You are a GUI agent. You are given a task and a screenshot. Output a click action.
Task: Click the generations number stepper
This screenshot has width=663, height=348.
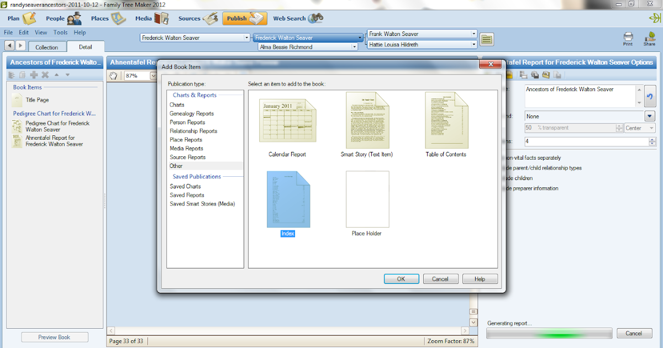click(x=652, y=141)
